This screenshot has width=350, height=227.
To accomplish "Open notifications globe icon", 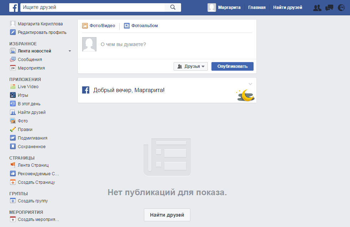I will pos(341,8).
